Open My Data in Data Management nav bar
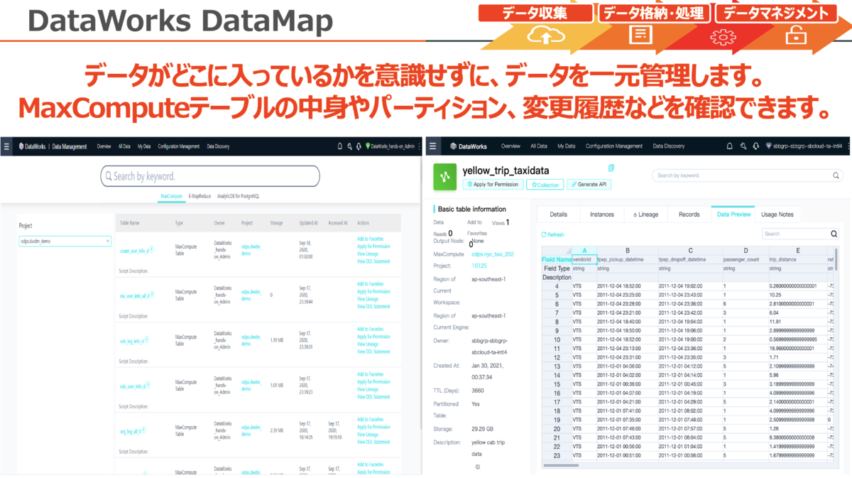852x478 pixels. 144,146
